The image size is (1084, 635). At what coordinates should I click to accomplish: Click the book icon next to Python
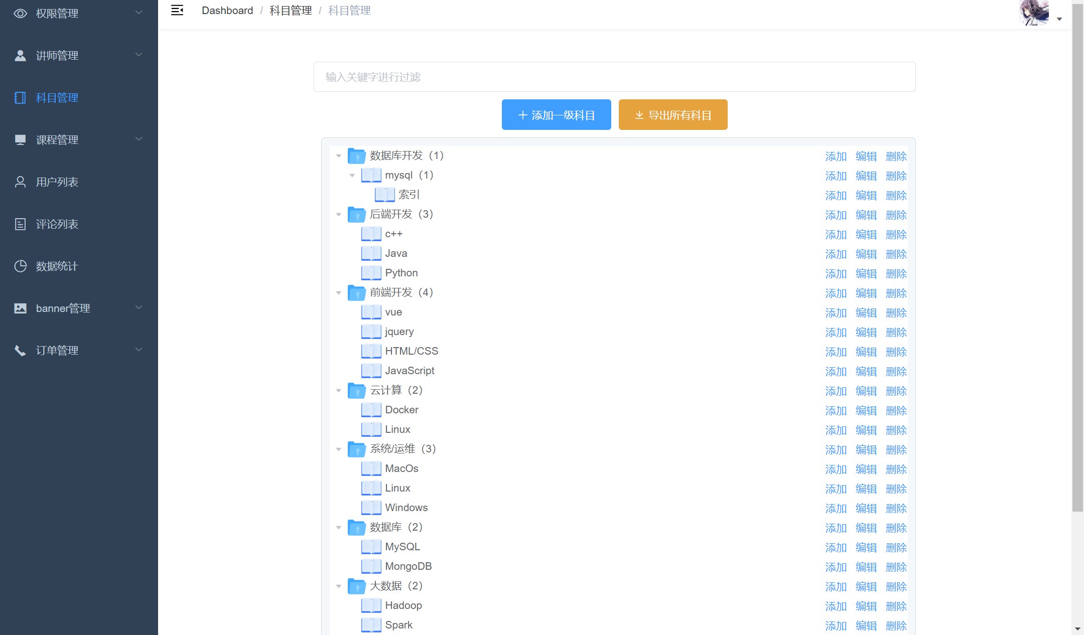(x=371, y=273)
